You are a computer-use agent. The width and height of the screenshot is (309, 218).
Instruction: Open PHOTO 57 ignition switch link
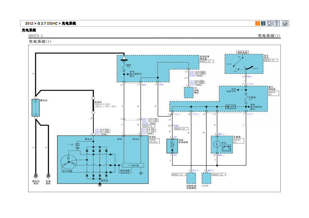pos(270,61)
